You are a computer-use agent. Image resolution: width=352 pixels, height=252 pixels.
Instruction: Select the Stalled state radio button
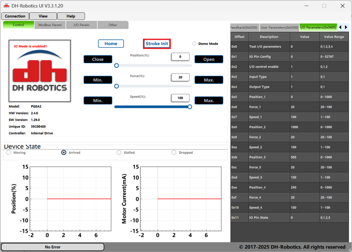click(119, 153)
